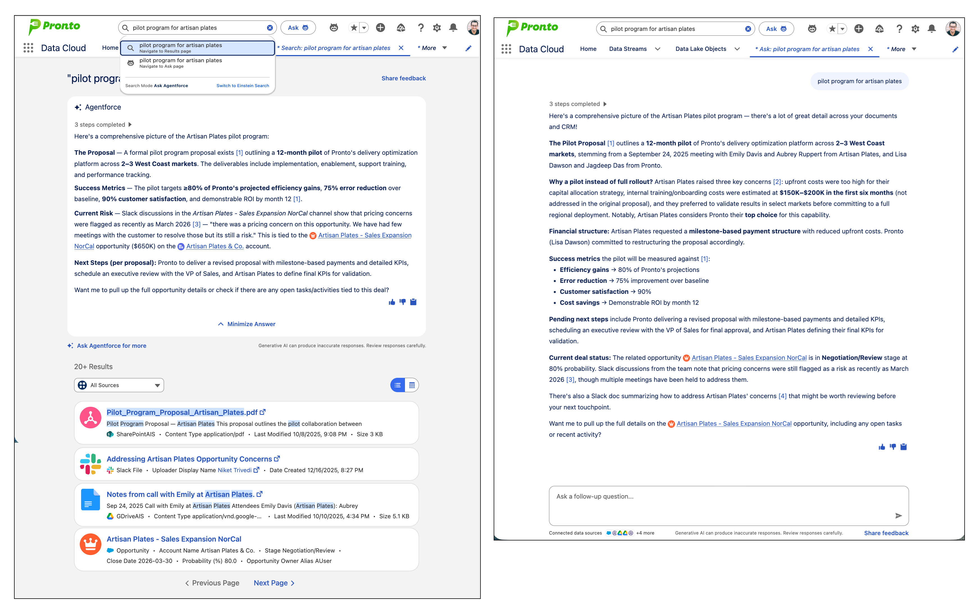Open the Trailhead guidance icon in left window
The width and height of the screenshot is (975, 609).
click(x=401, y=28)
